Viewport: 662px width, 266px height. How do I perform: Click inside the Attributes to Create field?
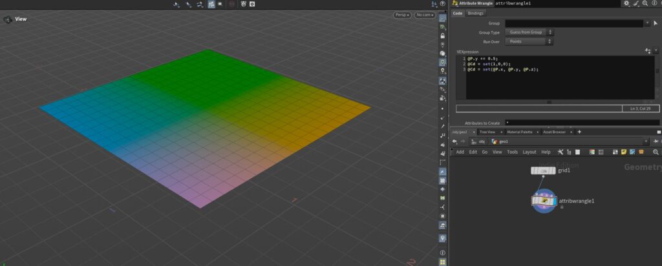pos(582,122)
